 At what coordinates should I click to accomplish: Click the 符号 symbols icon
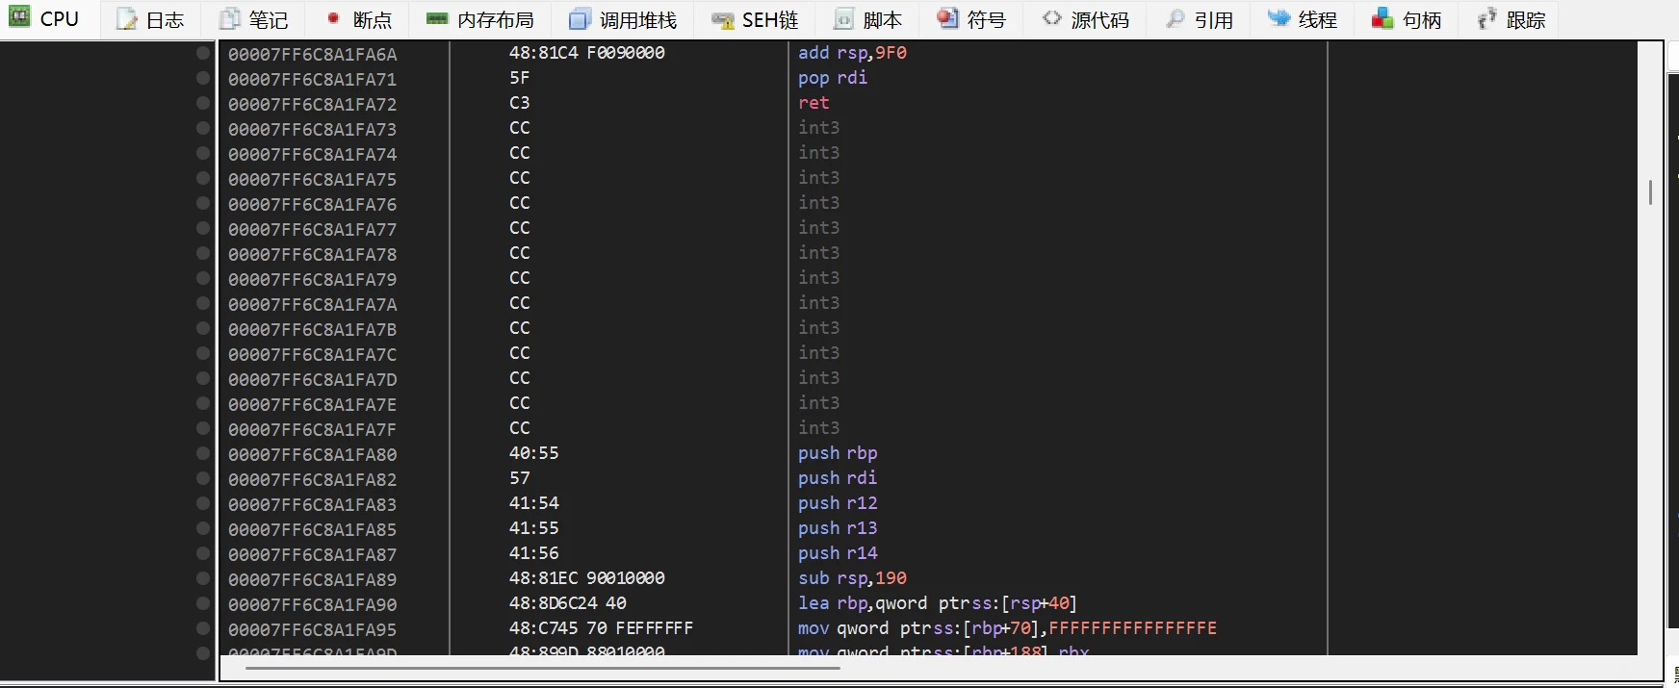(x=947, y=19)
